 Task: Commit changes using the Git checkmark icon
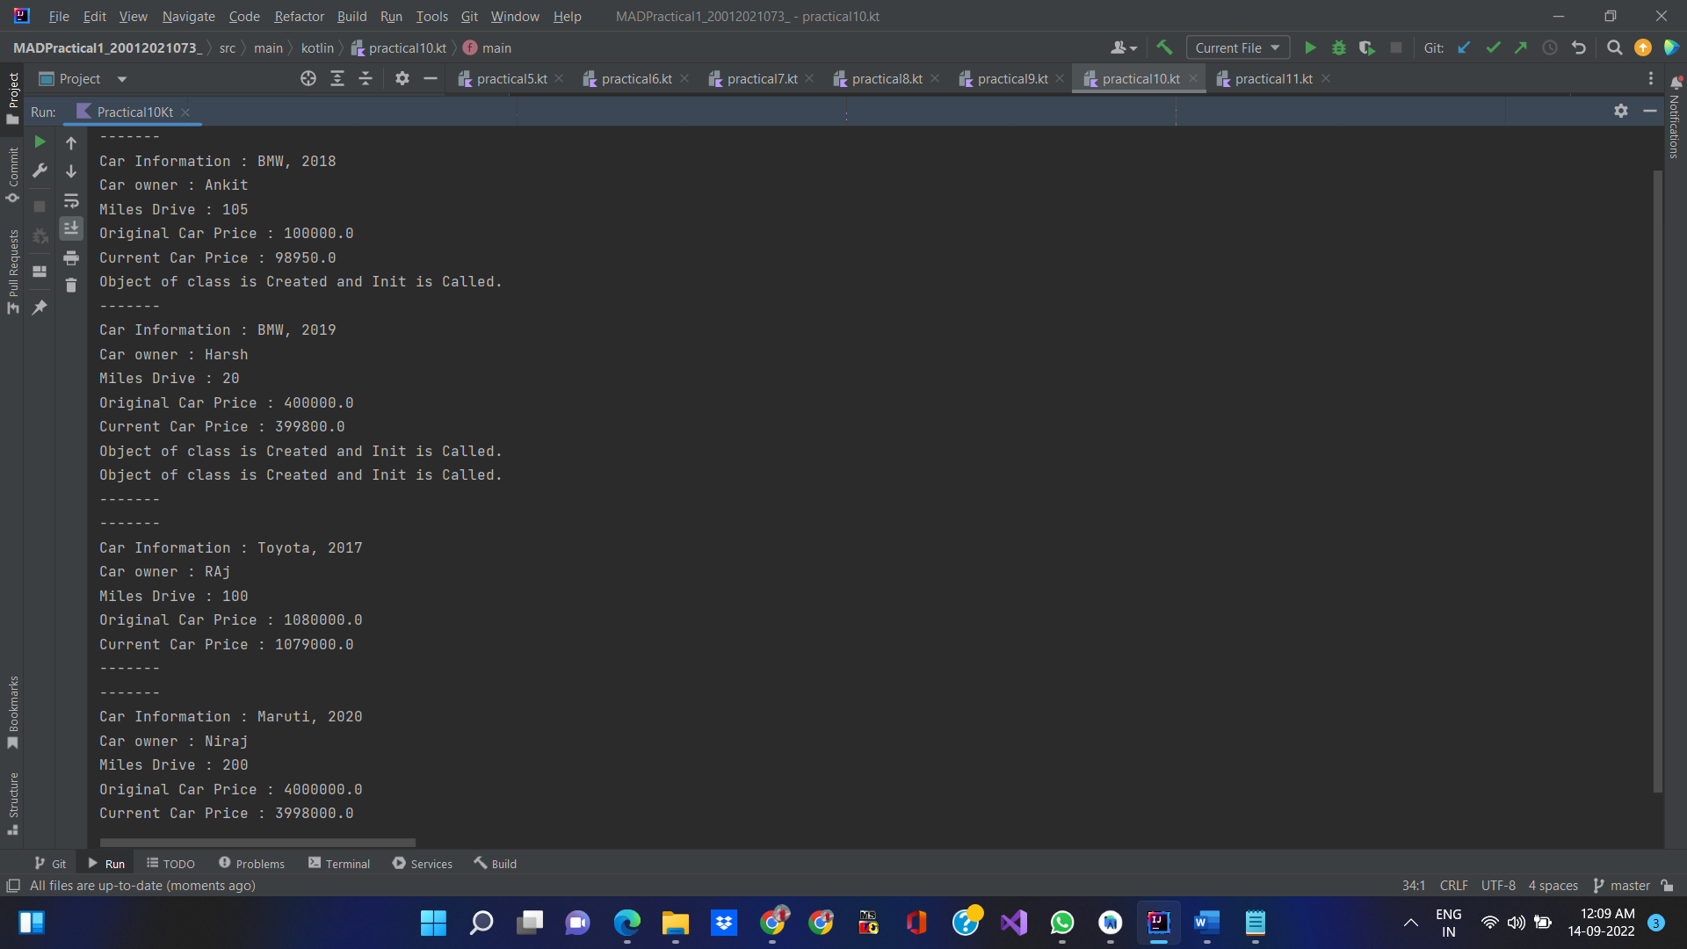pyautogui.click(x=1493, y=47)
